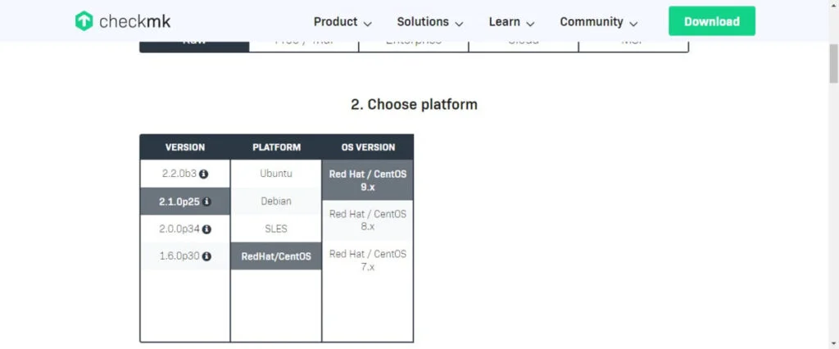Choose SLES platform
The height and width of the screenshot is (349, 839).
[276, 229]
